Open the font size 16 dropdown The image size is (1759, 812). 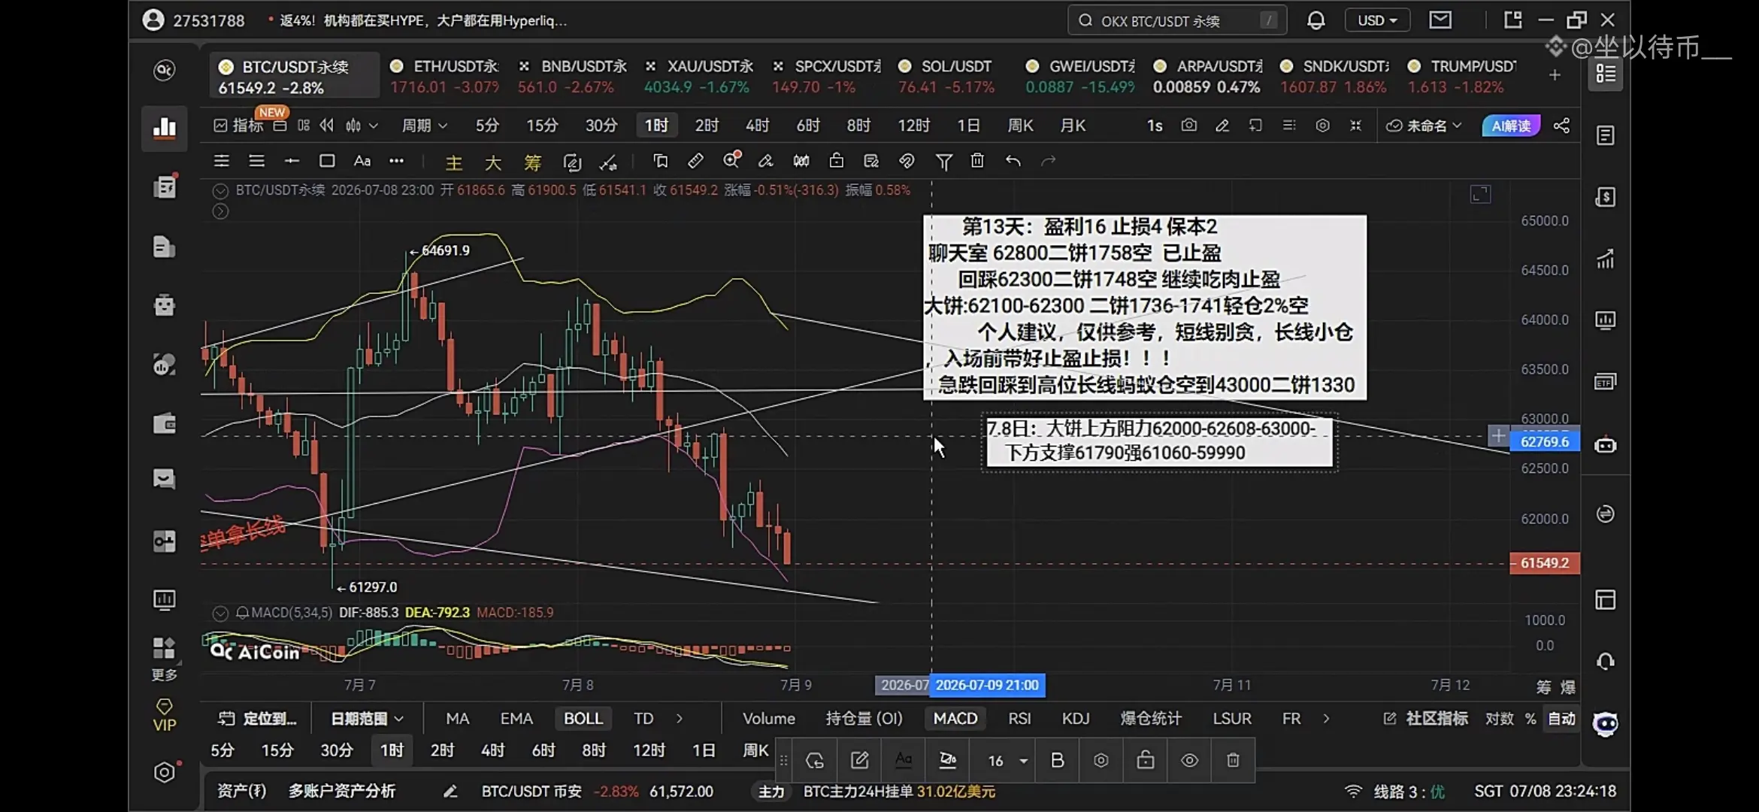tap(1007, 760)
